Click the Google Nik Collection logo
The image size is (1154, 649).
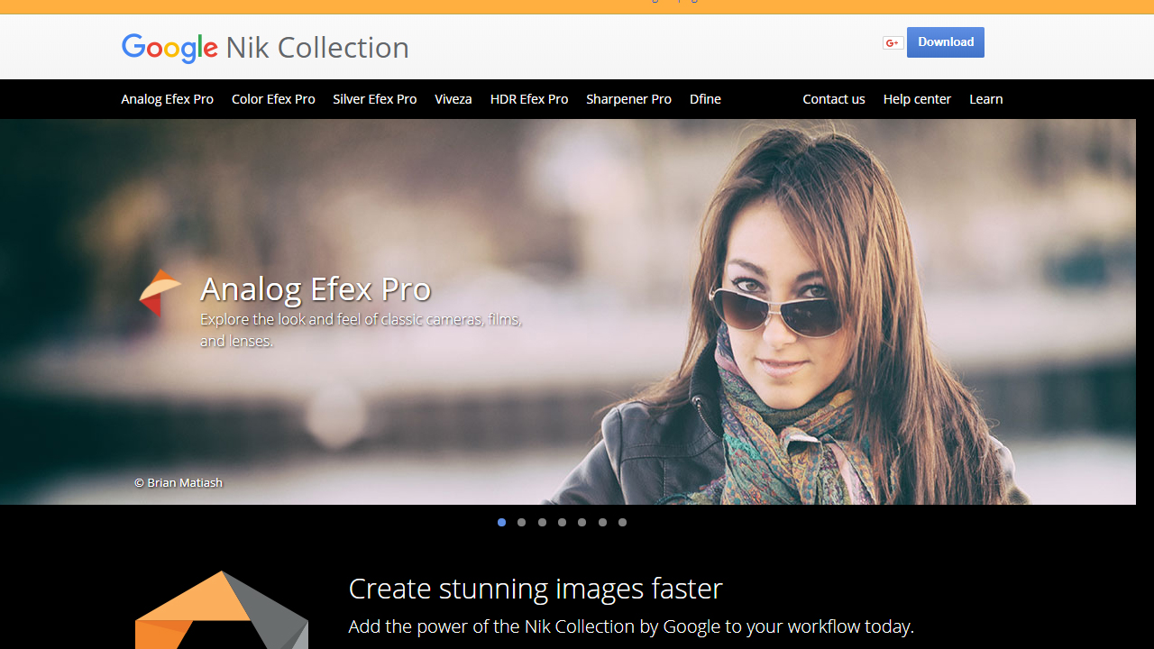[265, 48]
